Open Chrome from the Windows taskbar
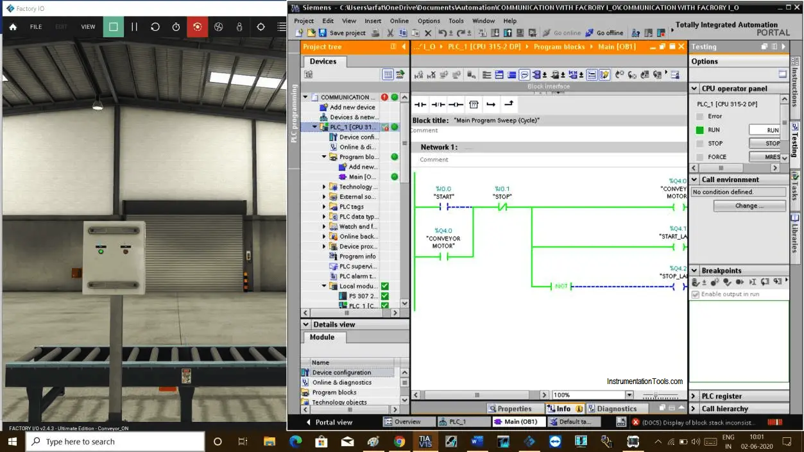804x452 pixels. coord(399,442)
